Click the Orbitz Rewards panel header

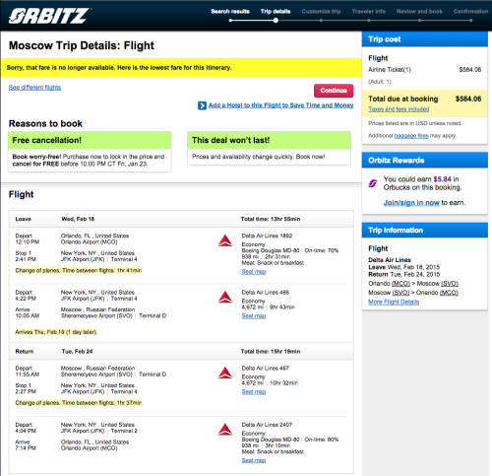point(425,161)
